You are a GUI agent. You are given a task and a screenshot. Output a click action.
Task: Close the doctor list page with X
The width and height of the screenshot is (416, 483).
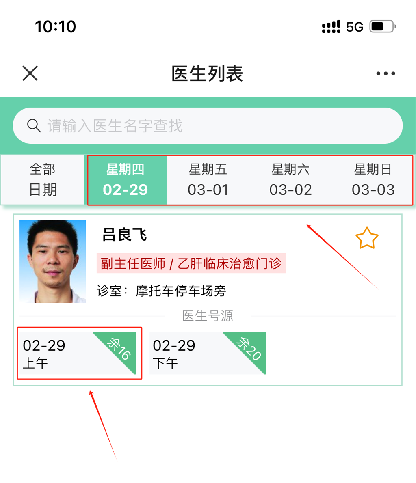[30, 73]
